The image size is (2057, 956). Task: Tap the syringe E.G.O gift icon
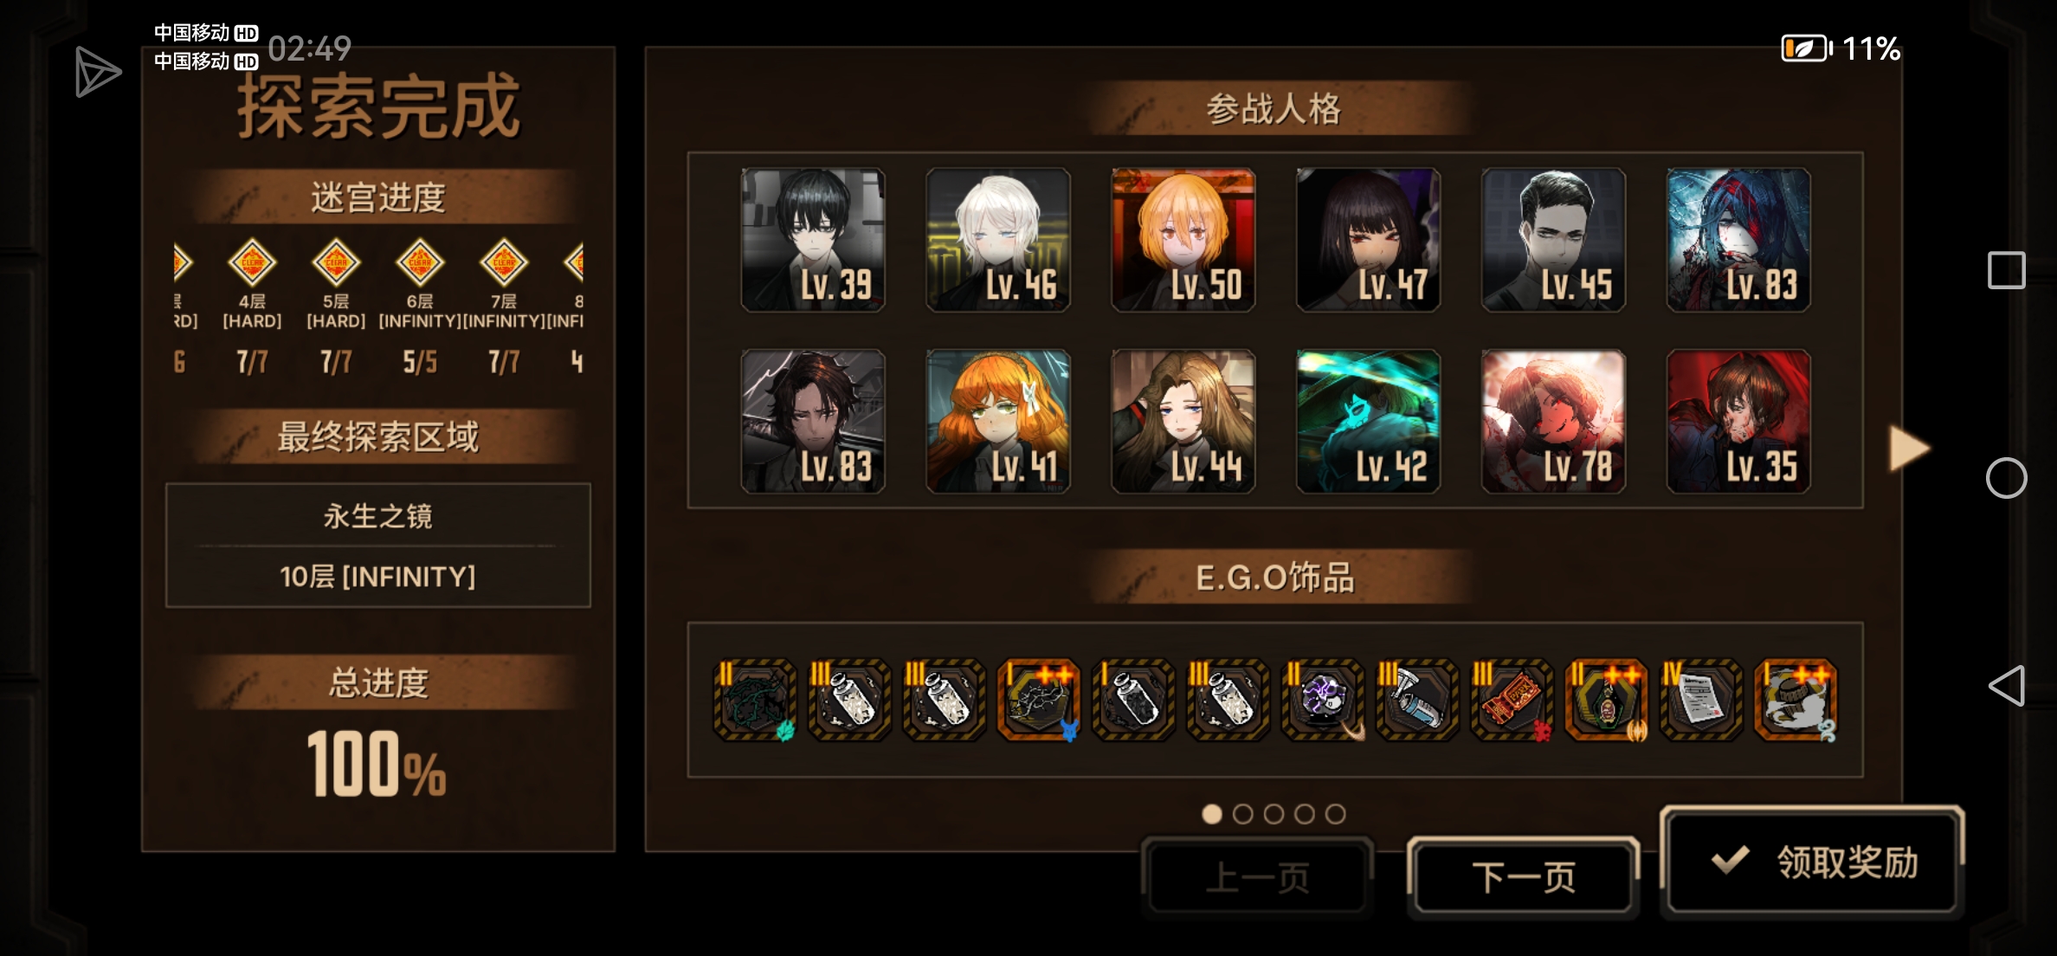click(1417, 700)
